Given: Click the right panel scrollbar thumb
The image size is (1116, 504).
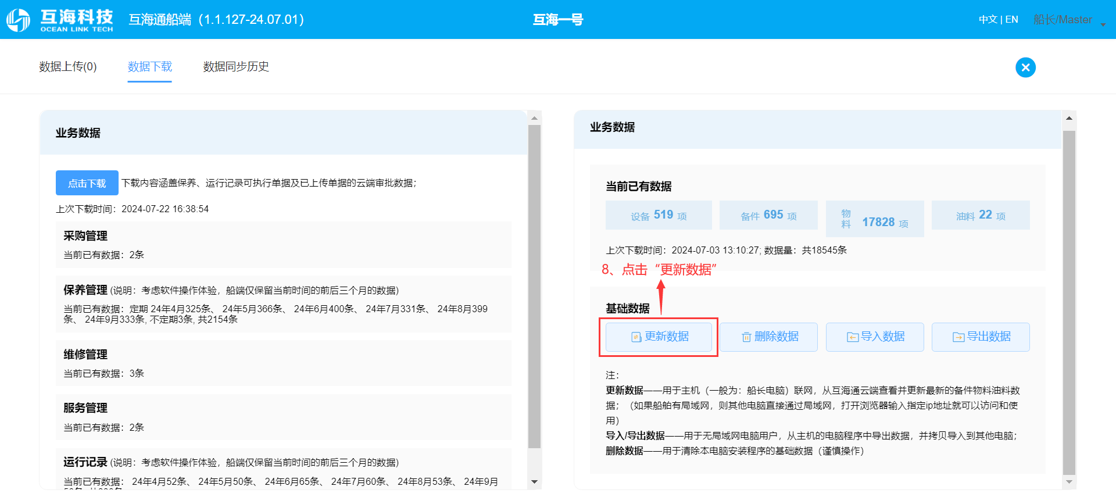Looking at the screenshot, I should coord(1069,303).
